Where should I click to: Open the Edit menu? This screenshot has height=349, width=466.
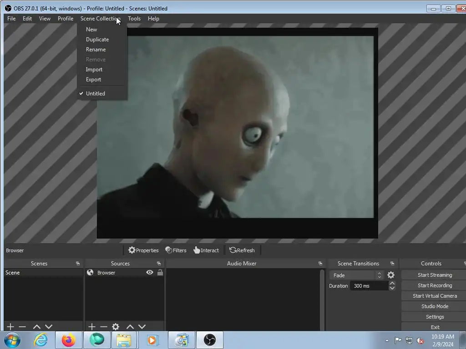pyautogui.click(x=27, y=18)
